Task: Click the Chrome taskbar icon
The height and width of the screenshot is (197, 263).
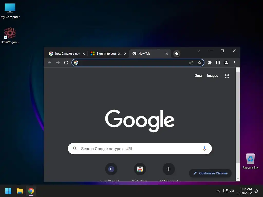Action: pos(31,191)
